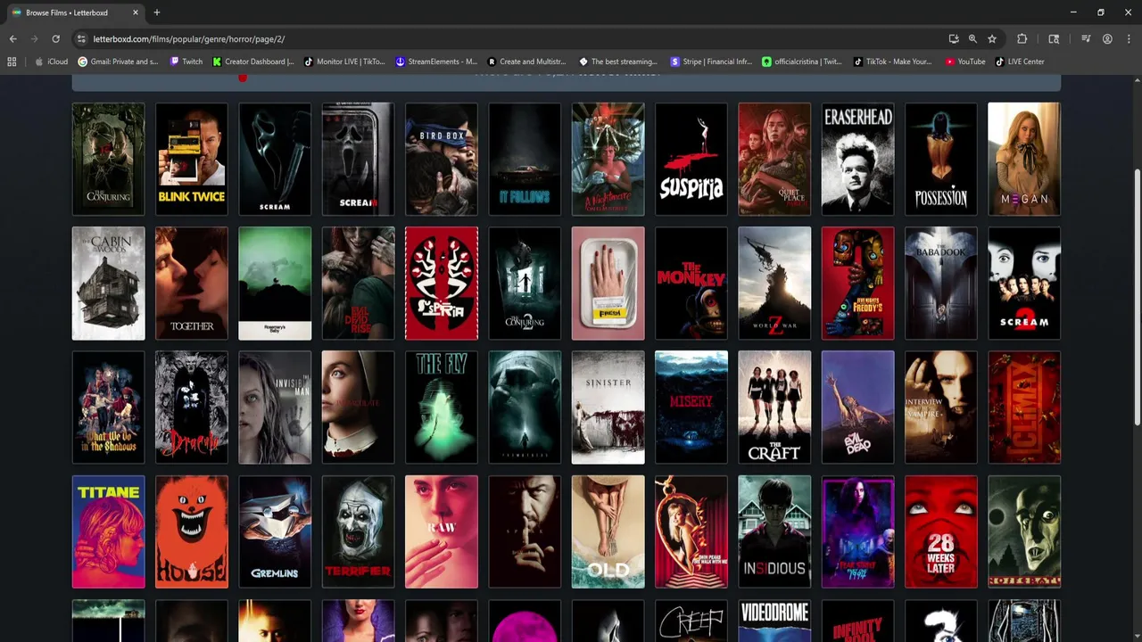
Task: Open the red Suspiria poster
Action: [442, 284]
